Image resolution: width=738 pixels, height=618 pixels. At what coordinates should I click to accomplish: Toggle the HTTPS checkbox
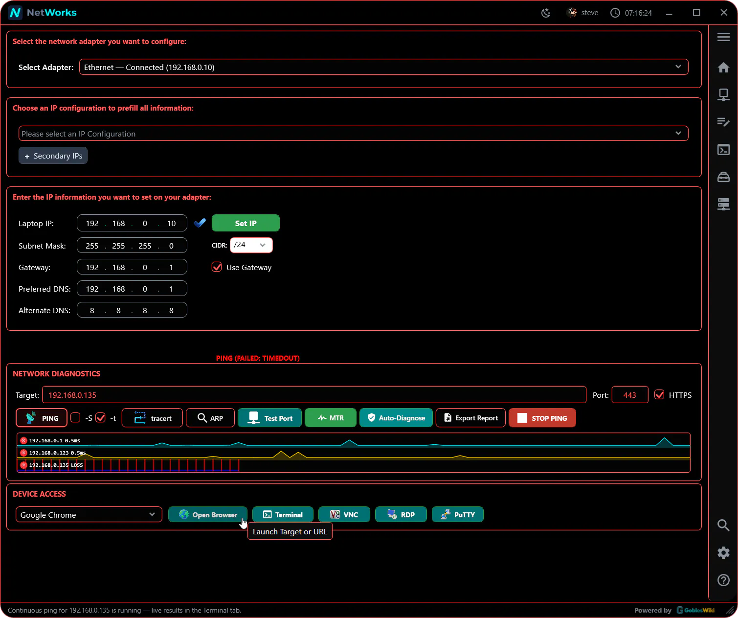659,395
